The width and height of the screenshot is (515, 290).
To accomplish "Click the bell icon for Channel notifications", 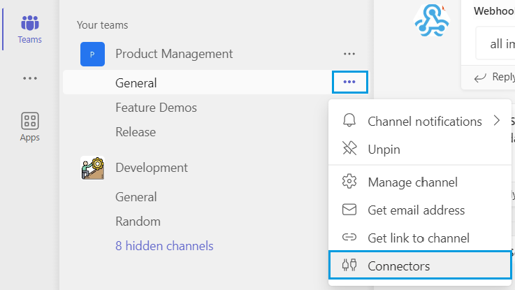I will click(x=349, y=120).
